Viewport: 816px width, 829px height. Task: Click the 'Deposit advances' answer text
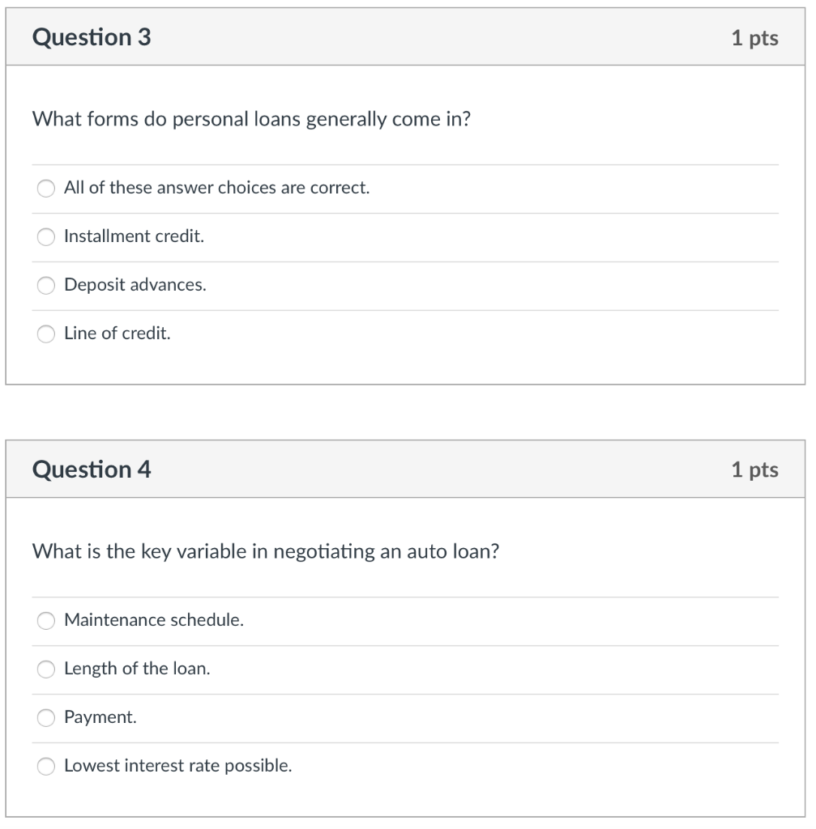pos(135,285)
